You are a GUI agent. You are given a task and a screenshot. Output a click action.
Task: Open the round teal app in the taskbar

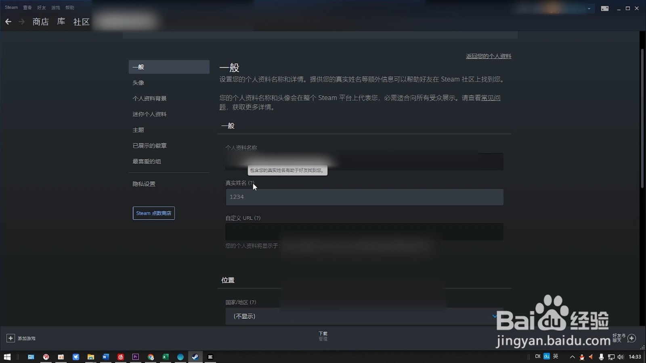(180, 357)
